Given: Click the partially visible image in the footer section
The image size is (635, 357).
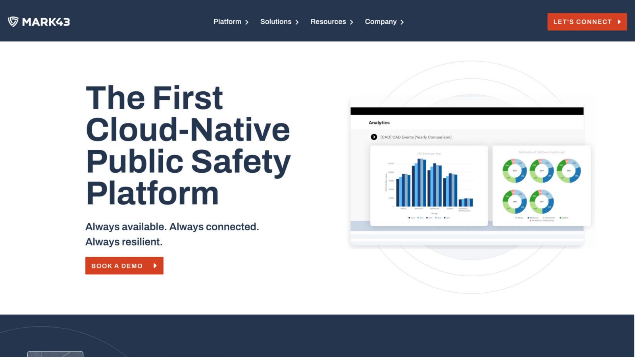Looking at the screenshot, I should [55, 354].
